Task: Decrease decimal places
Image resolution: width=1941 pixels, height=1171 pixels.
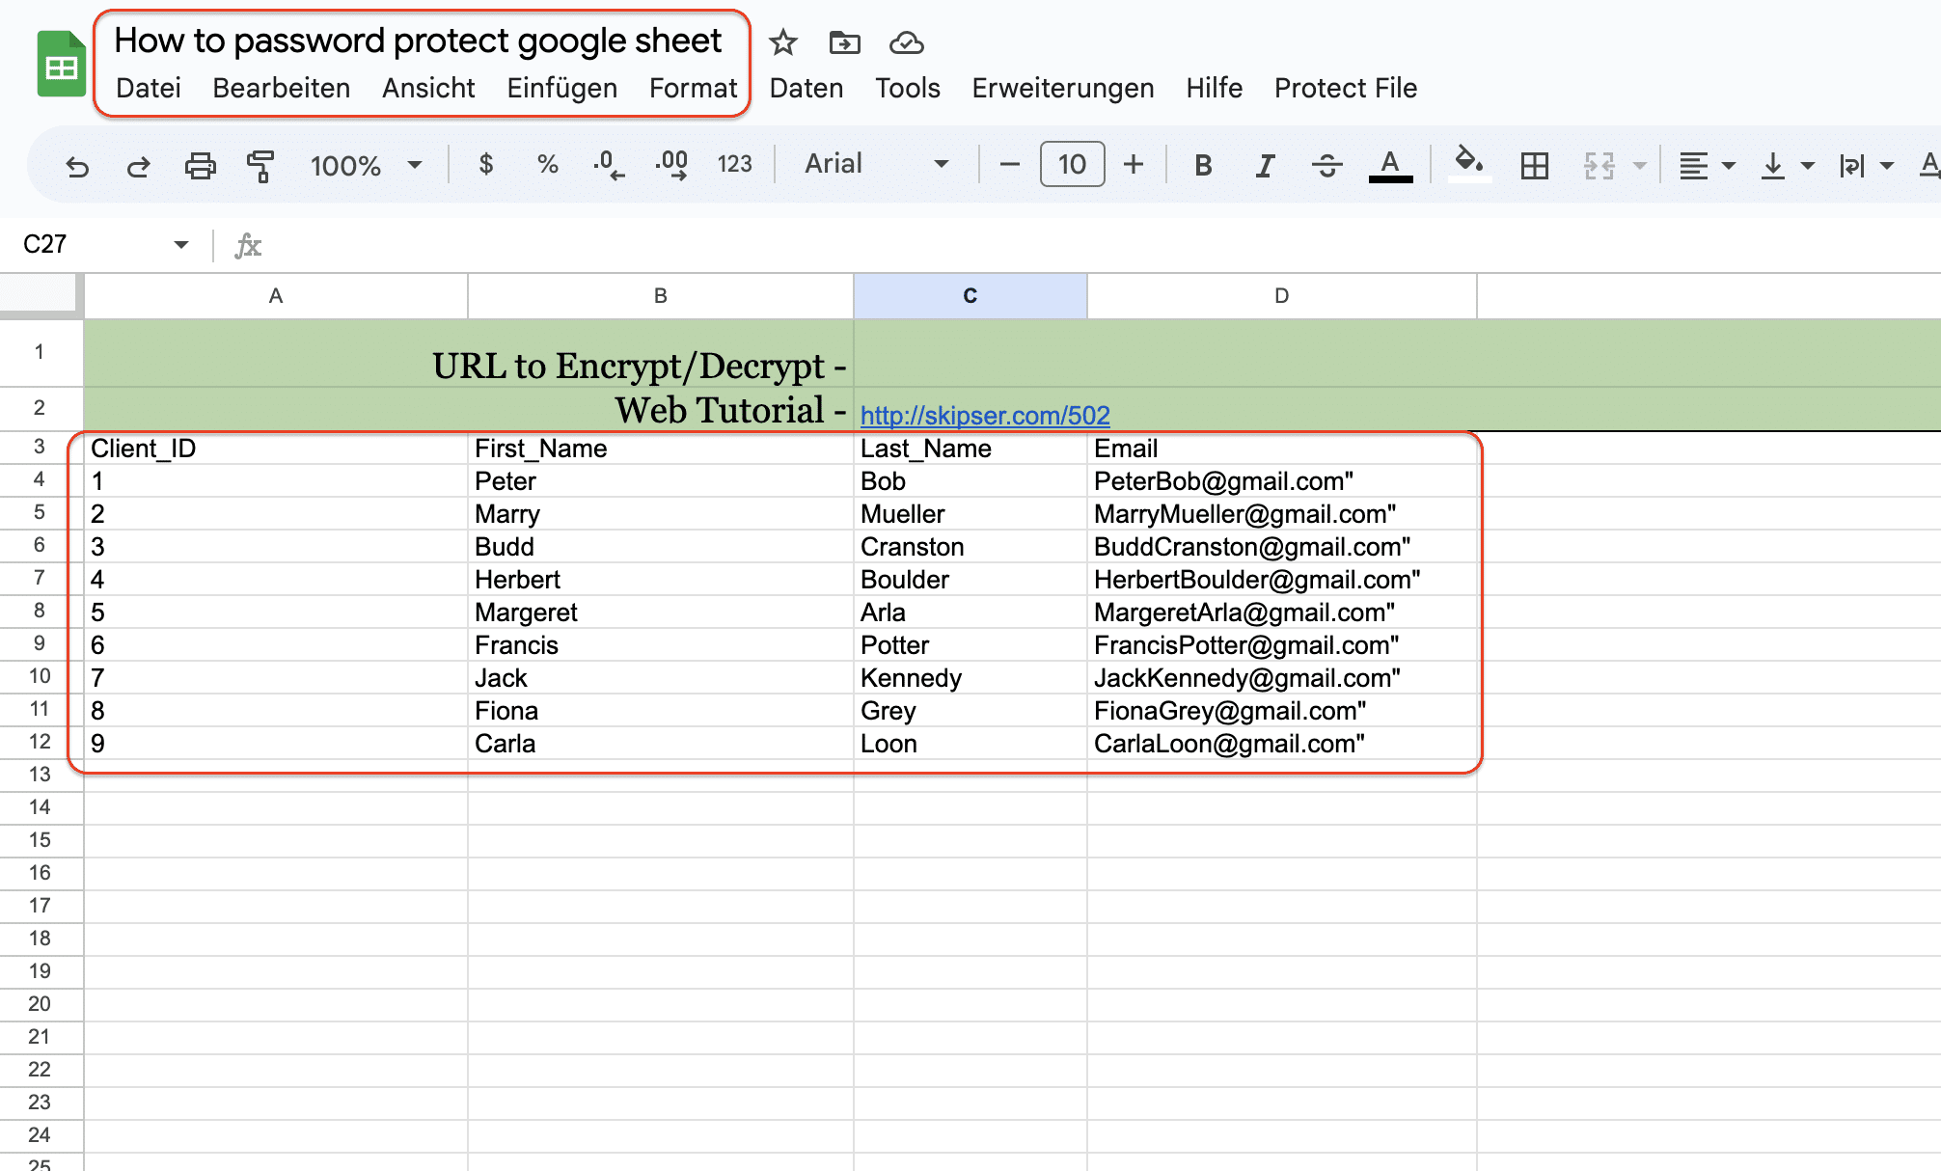Action: 608,165
